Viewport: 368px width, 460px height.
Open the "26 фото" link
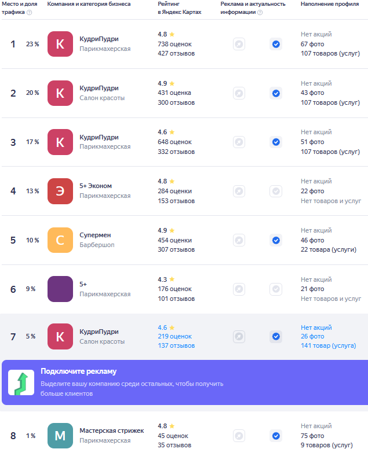pos(312,336)
